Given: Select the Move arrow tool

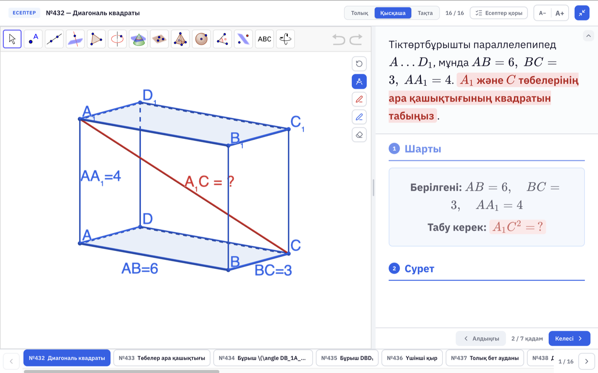Looking at the screenshot, I should pos(12,39).
